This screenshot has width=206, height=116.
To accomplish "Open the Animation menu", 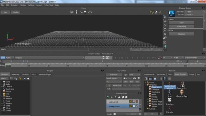I will point(14,5).
